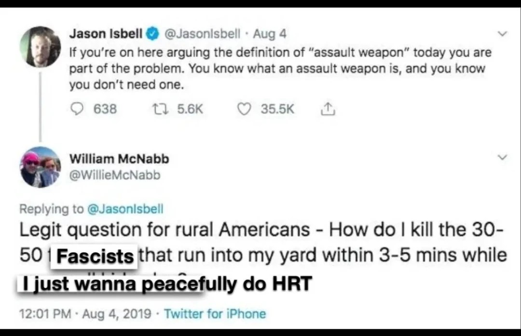
Task: View the 35.5K likes count
Action: [x=277, y=109]
